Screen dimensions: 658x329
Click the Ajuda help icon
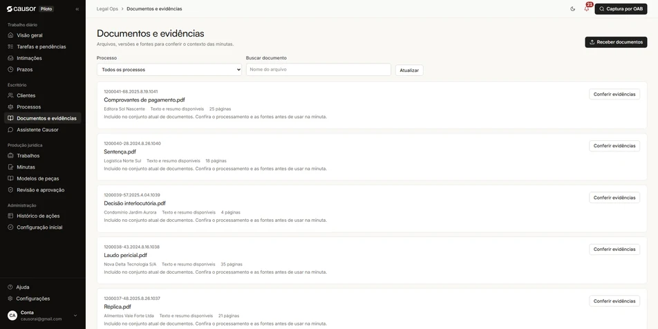click(x=10, y=287)
